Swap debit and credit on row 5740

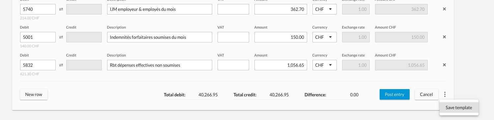[x=61, y=9]
